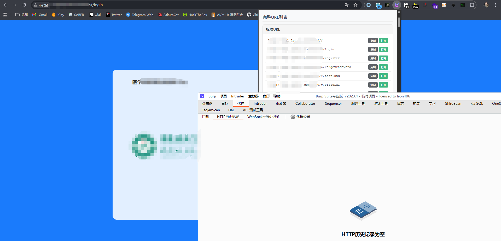
Task: Open the orange IP extension icon
Action: 444,5
